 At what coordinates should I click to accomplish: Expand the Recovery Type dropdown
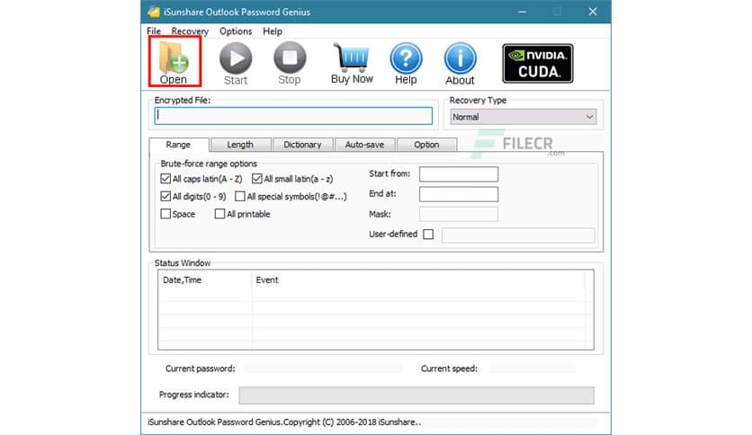click(x=524, y=117)
